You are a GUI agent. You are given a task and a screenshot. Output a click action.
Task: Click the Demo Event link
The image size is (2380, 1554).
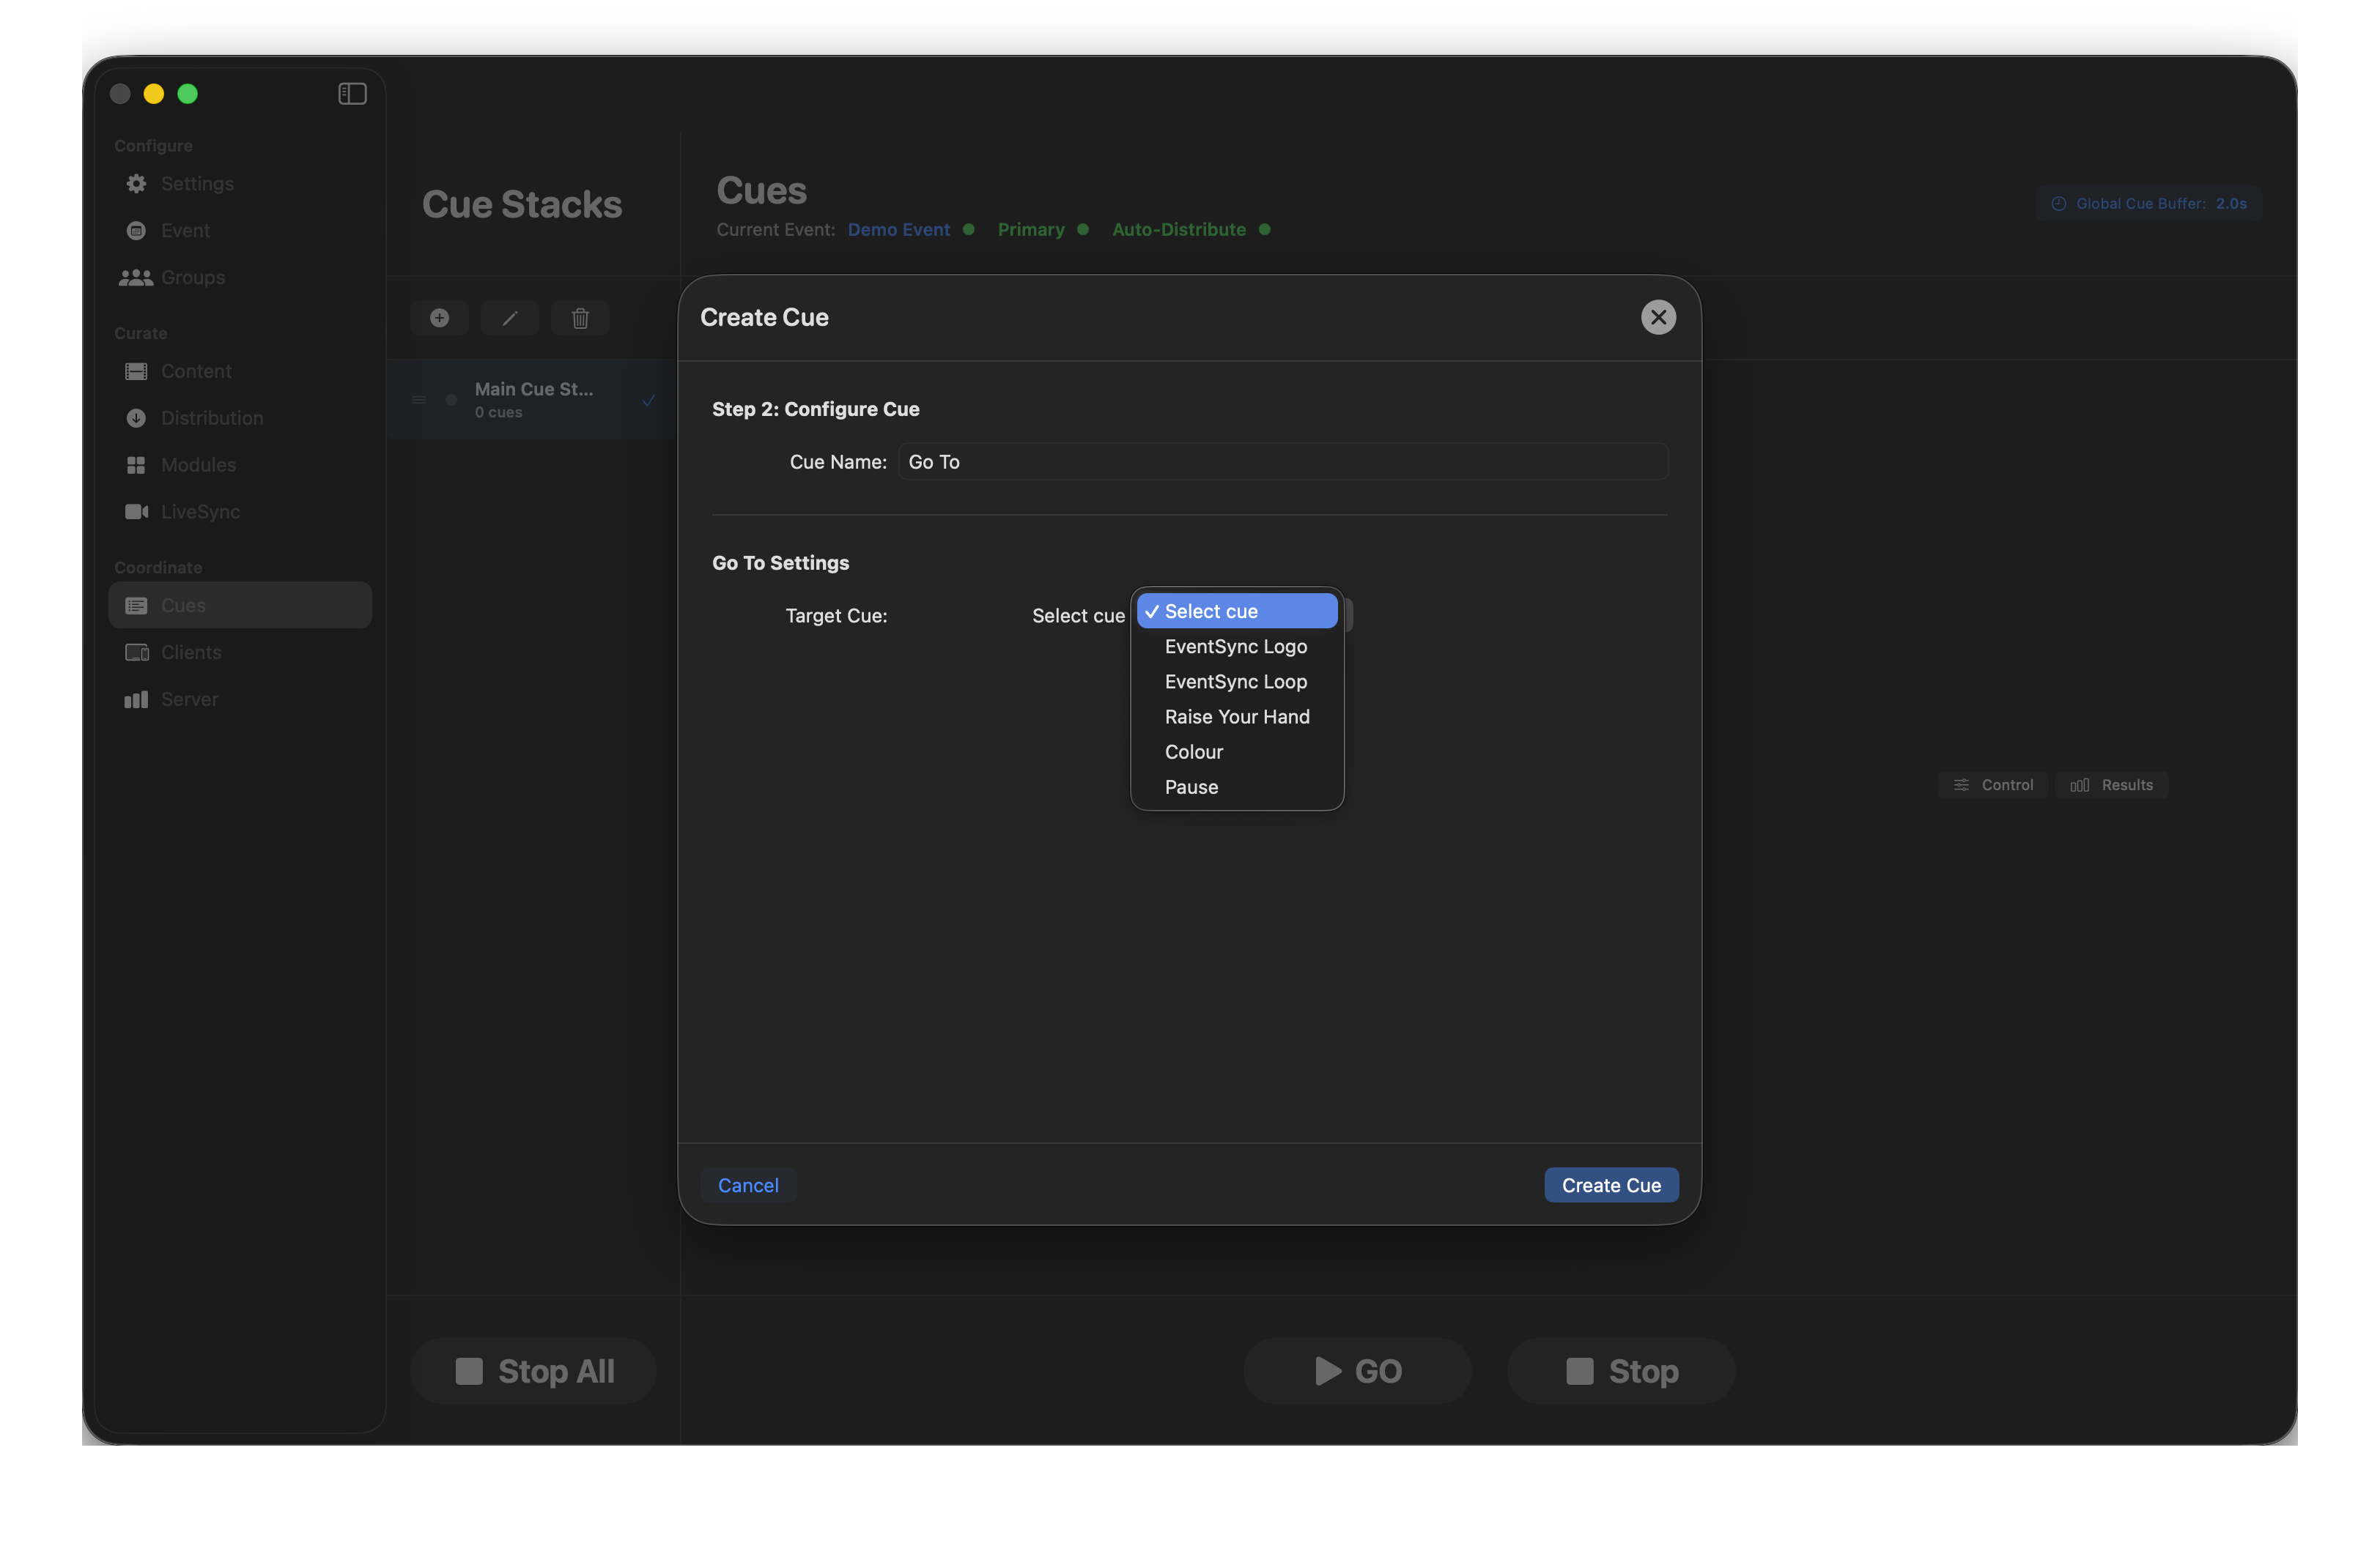898,230
